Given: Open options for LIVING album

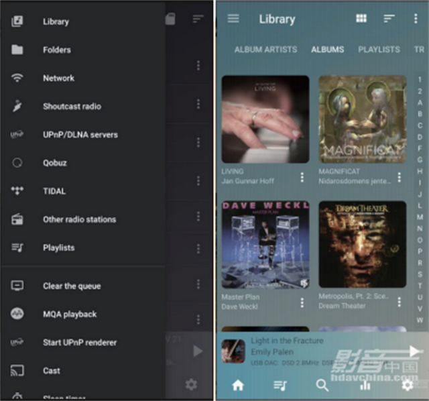Looking at the screenshot, I should tap(302, 178).
